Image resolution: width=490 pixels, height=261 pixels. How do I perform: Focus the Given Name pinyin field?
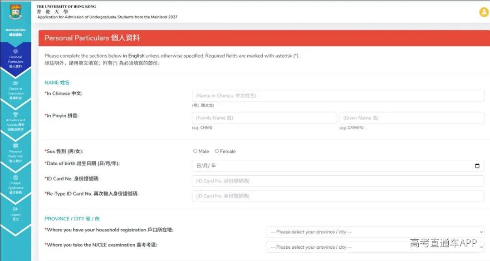pyautogui.click(x=412, y=118)
